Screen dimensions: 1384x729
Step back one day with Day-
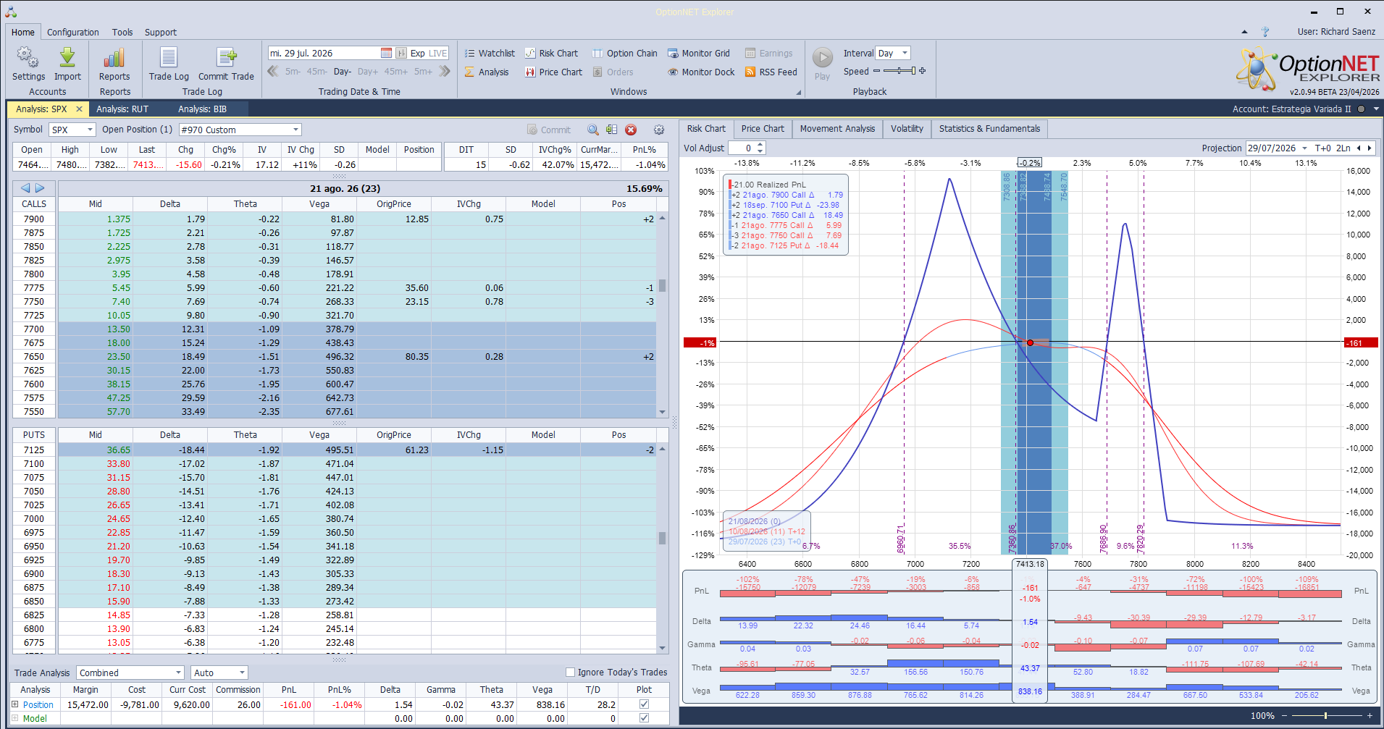342,72
